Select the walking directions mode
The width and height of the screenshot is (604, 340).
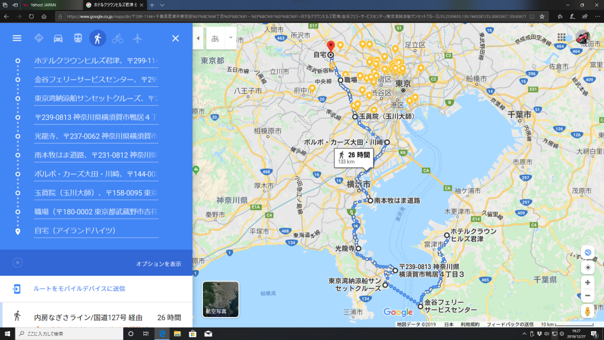point(98,38)
